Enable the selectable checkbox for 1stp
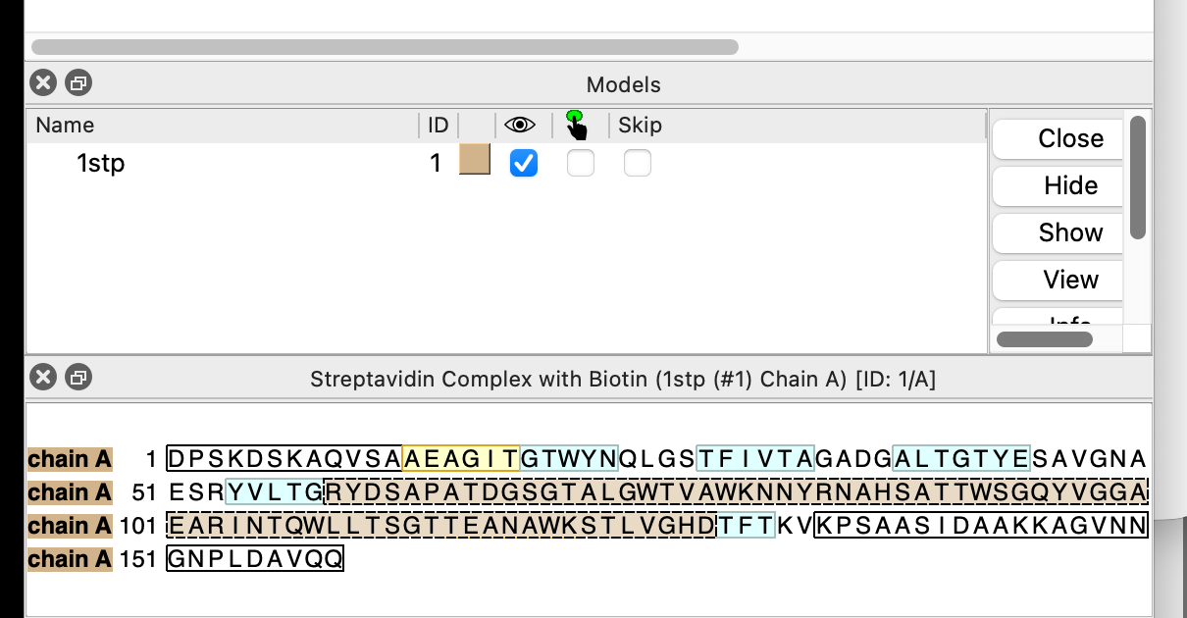 (581, 163)
